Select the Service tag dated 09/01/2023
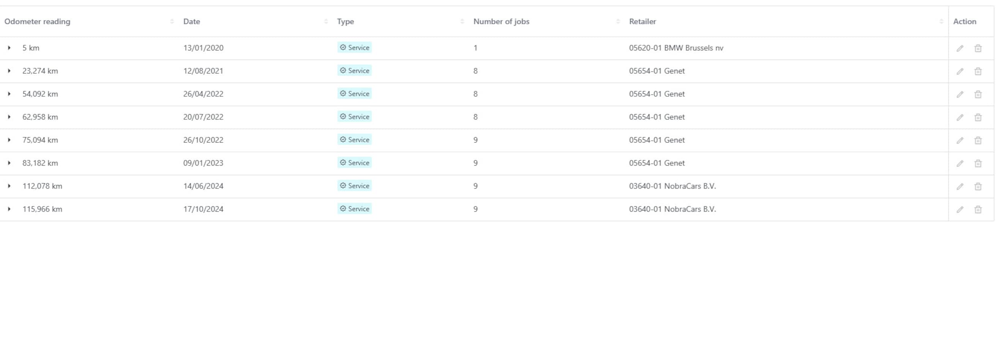Viewport: 1000px width, 364px height. coord(355,162)
